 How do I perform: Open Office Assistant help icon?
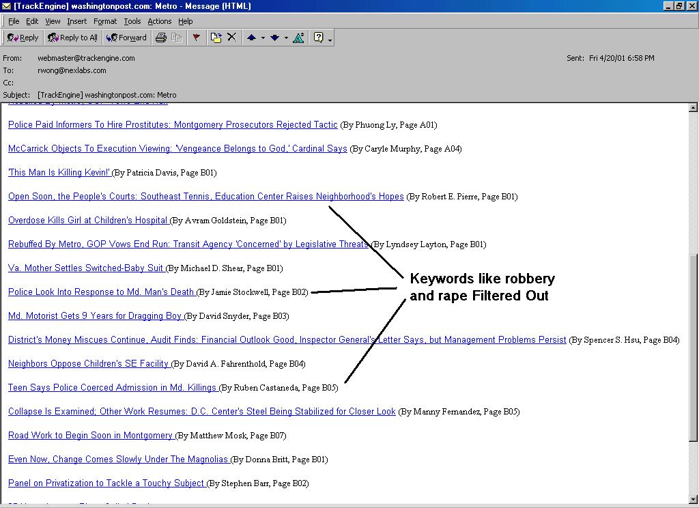coord(318,38)
